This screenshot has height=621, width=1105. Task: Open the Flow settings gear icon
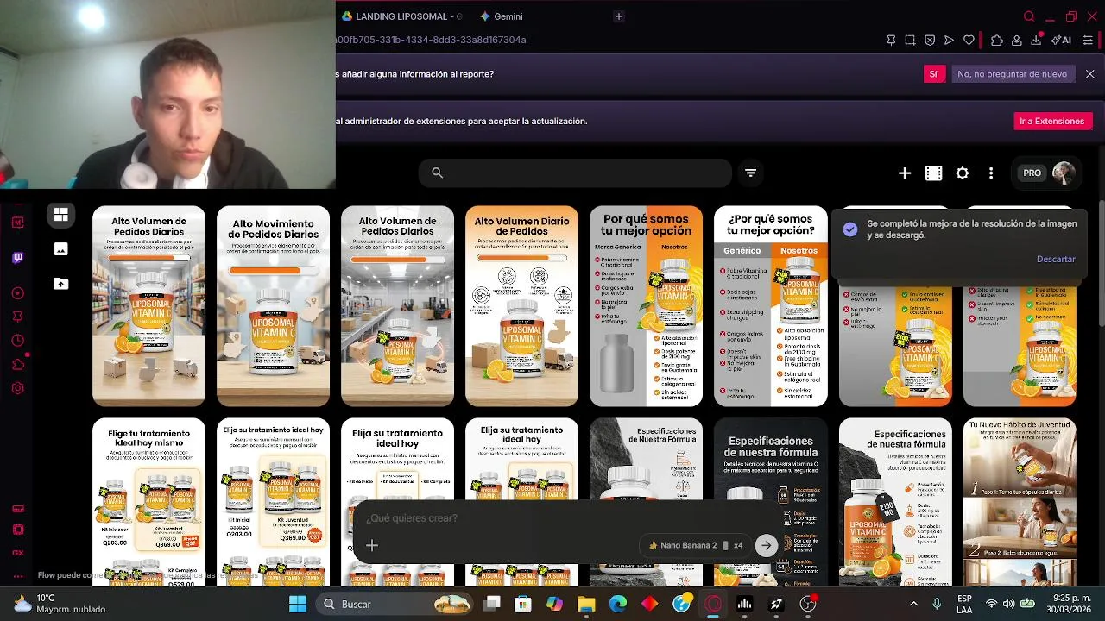point(963,173)
